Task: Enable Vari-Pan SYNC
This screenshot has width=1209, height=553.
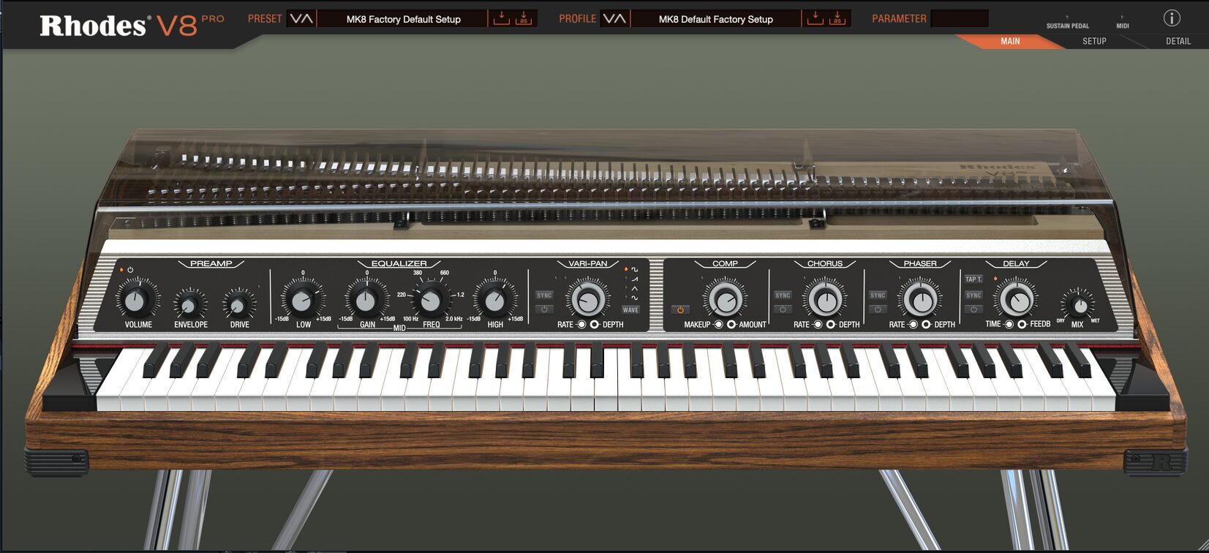Action: tap(544, 296)
